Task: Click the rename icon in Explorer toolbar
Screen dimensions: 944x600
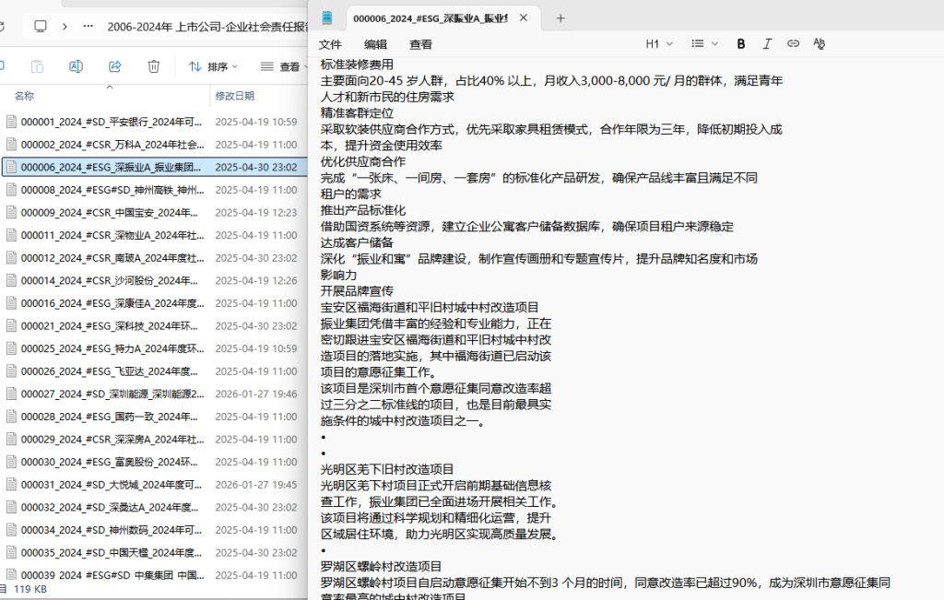Action: [x=76, y=66]
